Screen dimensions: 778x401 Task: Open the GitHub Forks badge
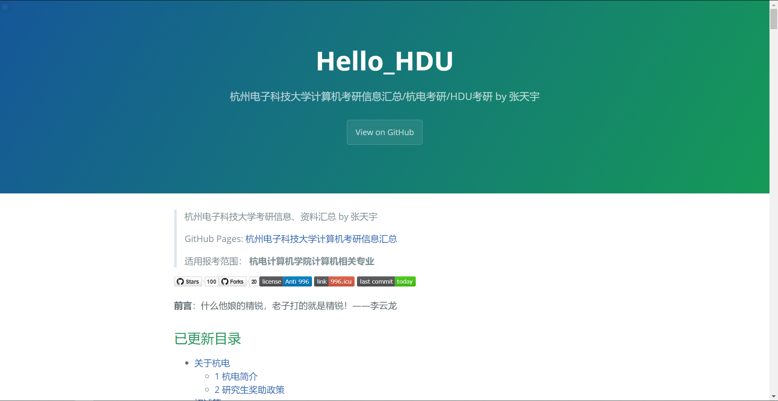coord(233,282)
